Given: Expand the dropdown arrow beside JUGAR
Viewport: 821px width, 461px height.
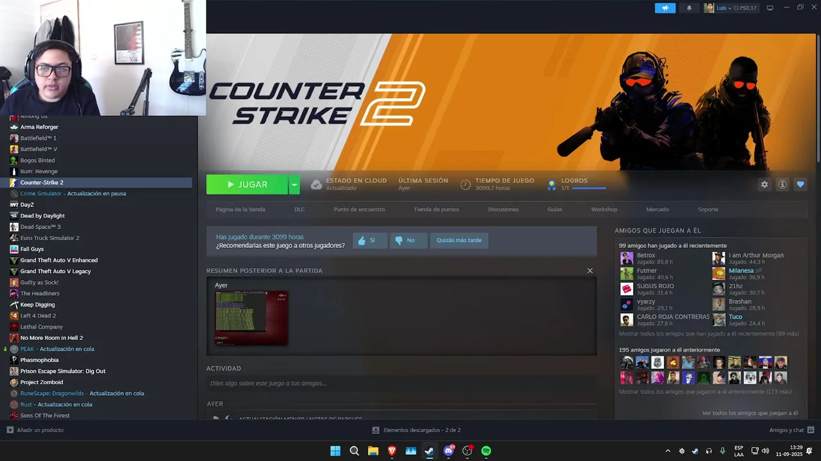Looking at the screenshot, I should point(294,184).
